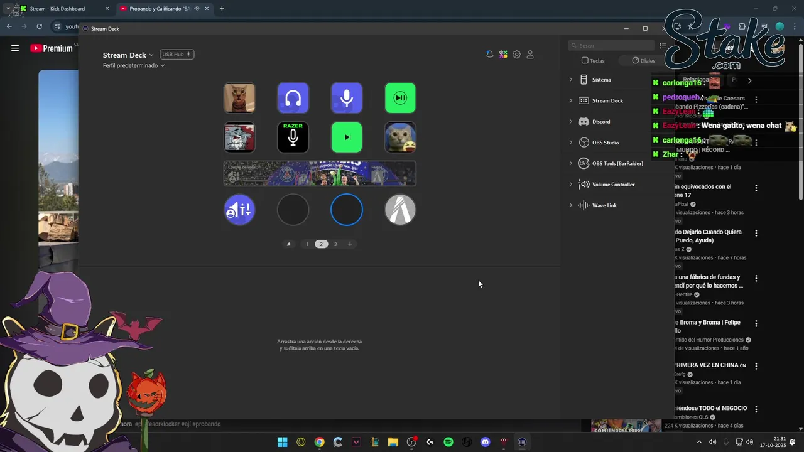Switch to the Diales tab

pyautogui.click(x=643, y=61)
